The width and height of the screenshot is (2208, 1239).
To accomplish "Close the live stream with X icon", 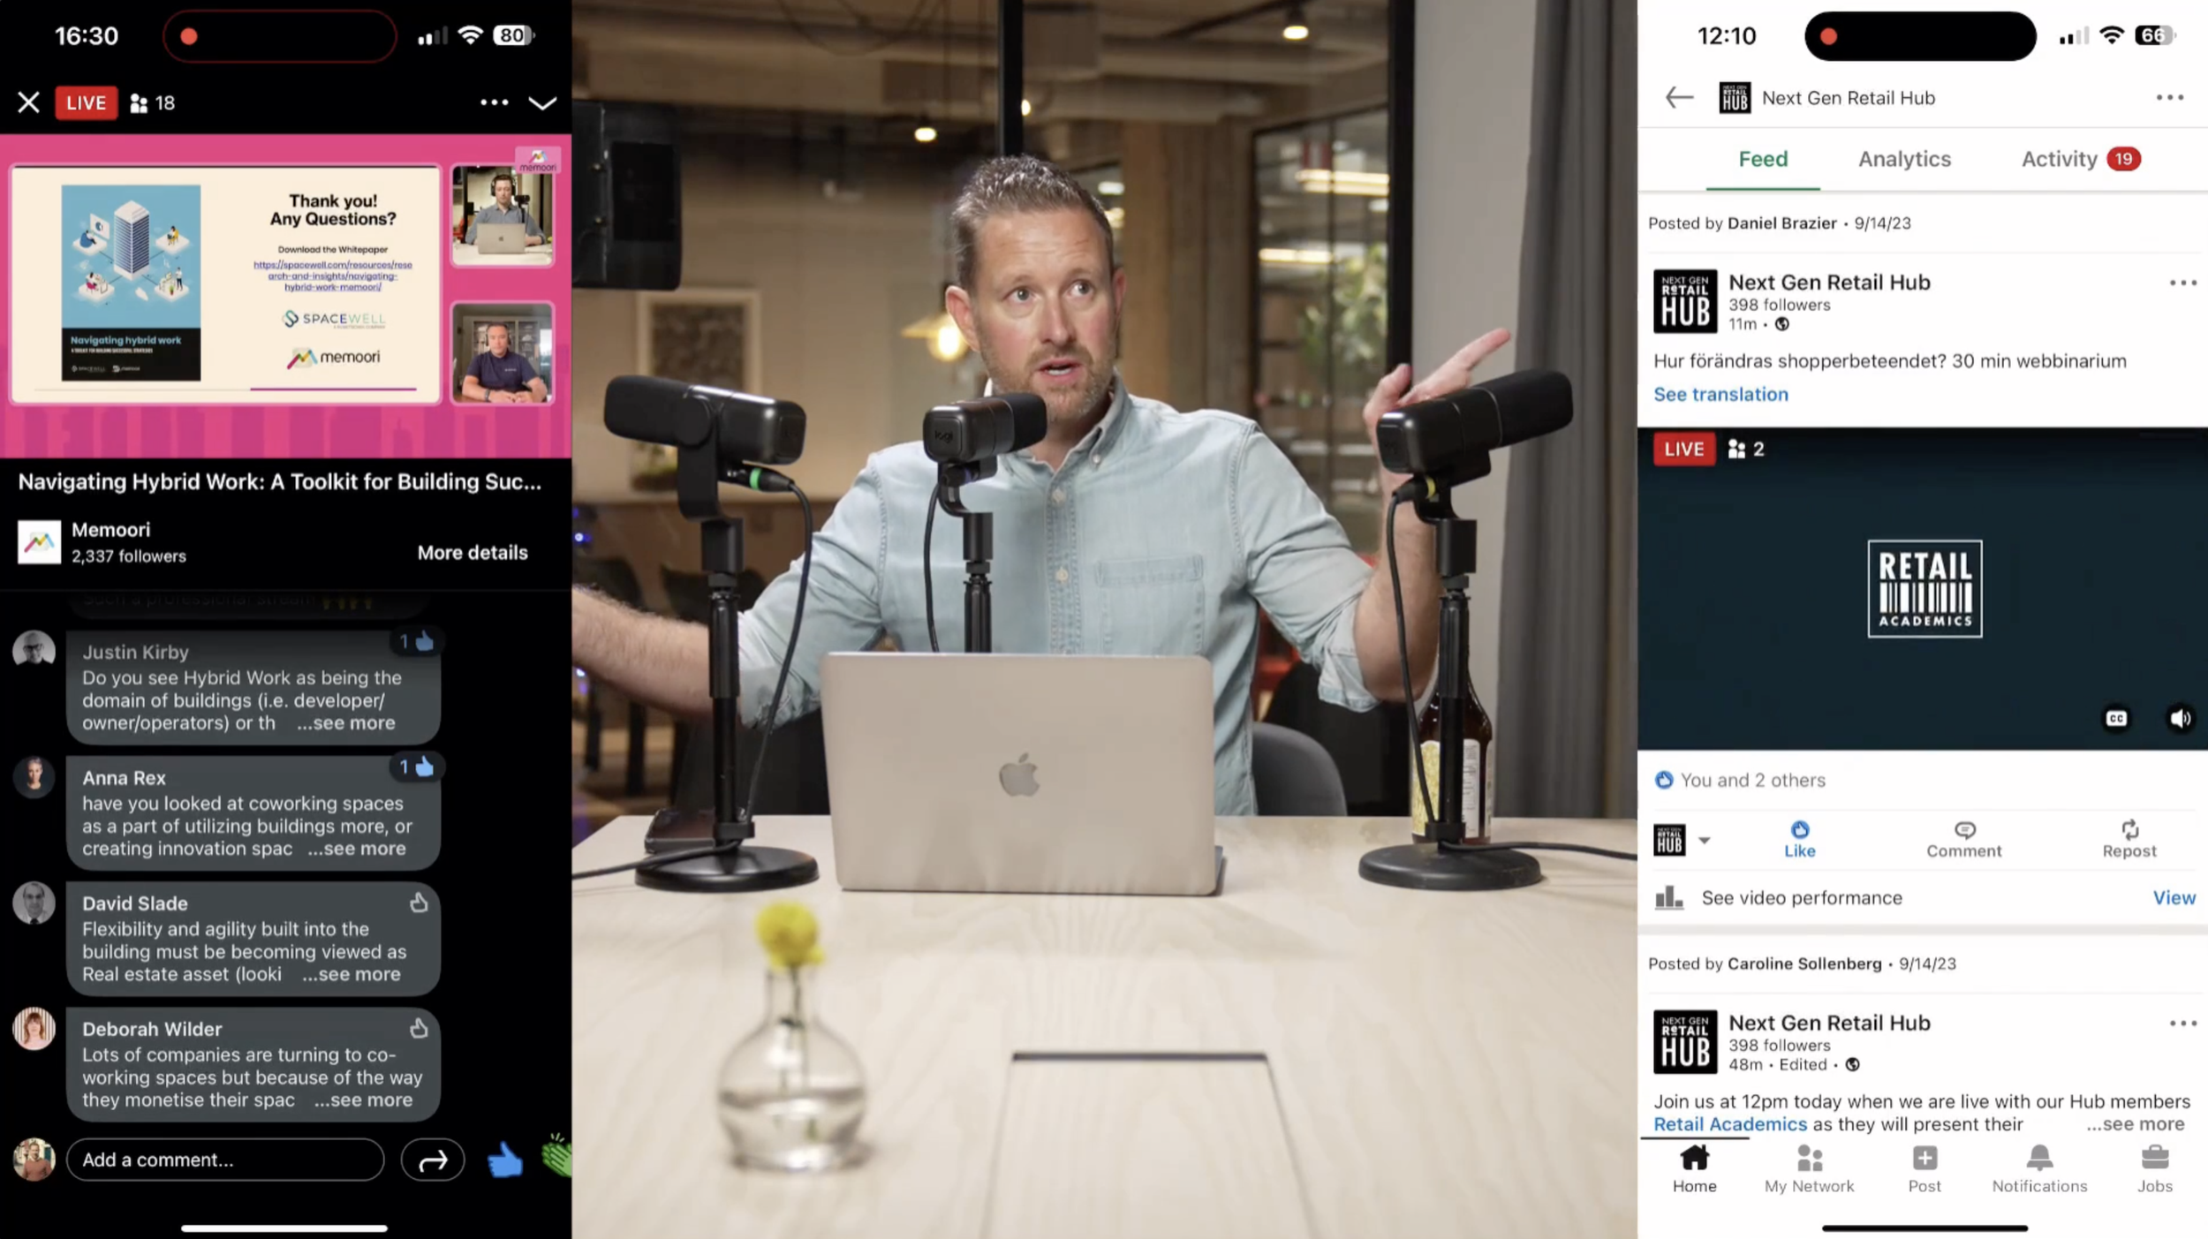I will [x=28, y=102].
